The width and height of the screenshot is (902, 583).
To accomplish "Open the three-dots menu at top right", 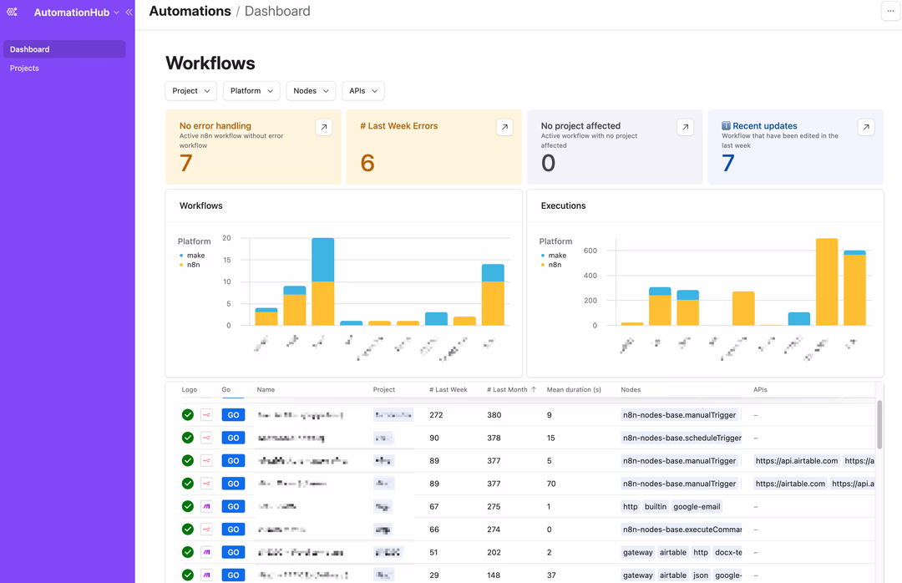I will (891, 11).
